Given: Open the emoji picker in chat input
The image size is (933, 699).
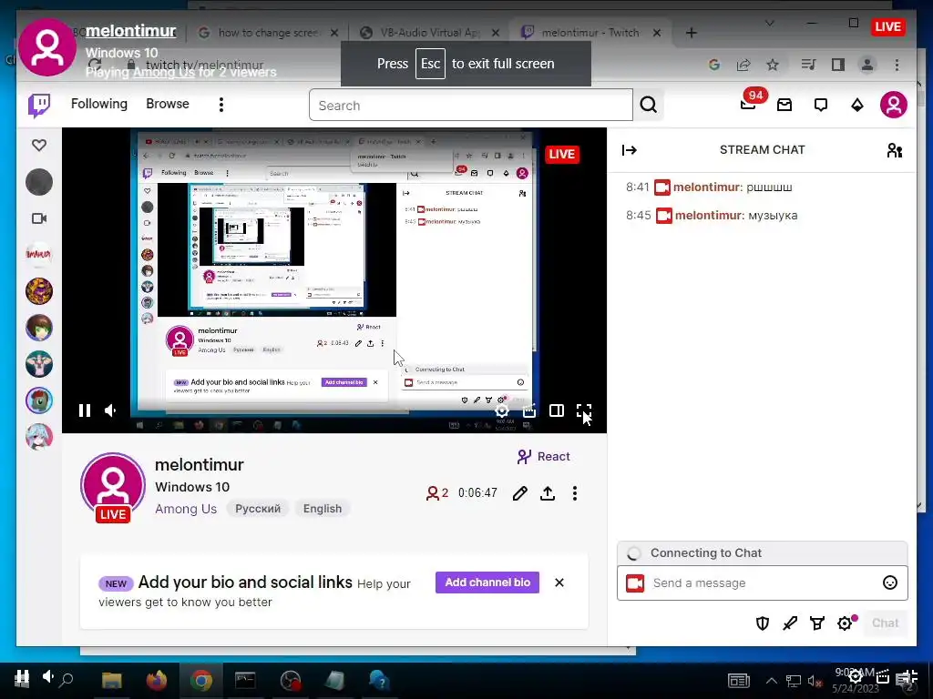Looking at the screenshot, I should [889, 583].
